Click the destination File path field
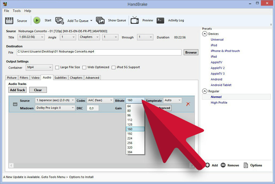275x184 pixels. (99, 52)
